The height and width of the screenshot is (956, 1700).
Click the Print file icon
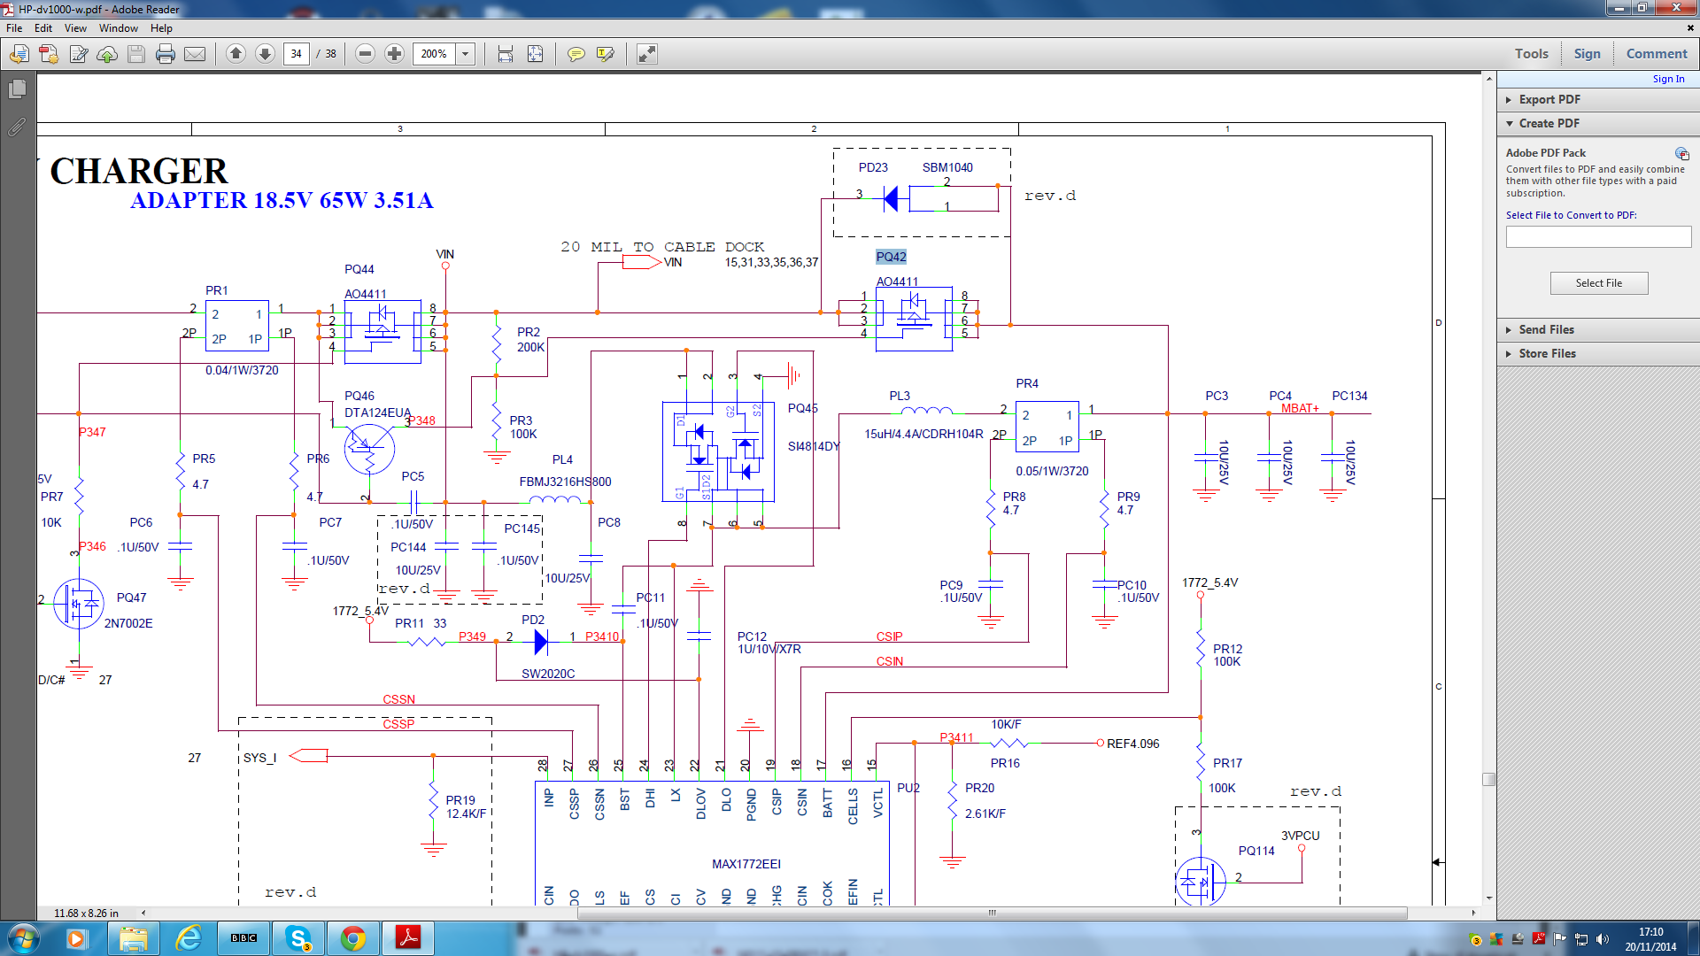(x=165, y=54)
